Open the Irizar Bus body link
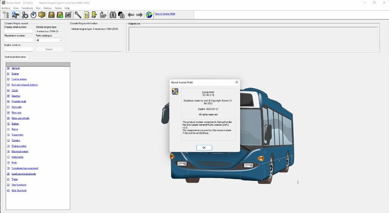The width and height of the screenshot is (389, 213). tap(19, 191)
